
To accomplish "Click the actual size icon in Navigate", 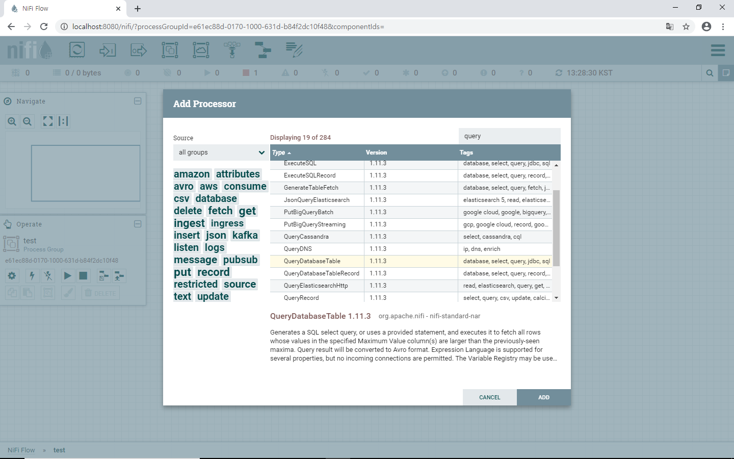I will (63, 121).
